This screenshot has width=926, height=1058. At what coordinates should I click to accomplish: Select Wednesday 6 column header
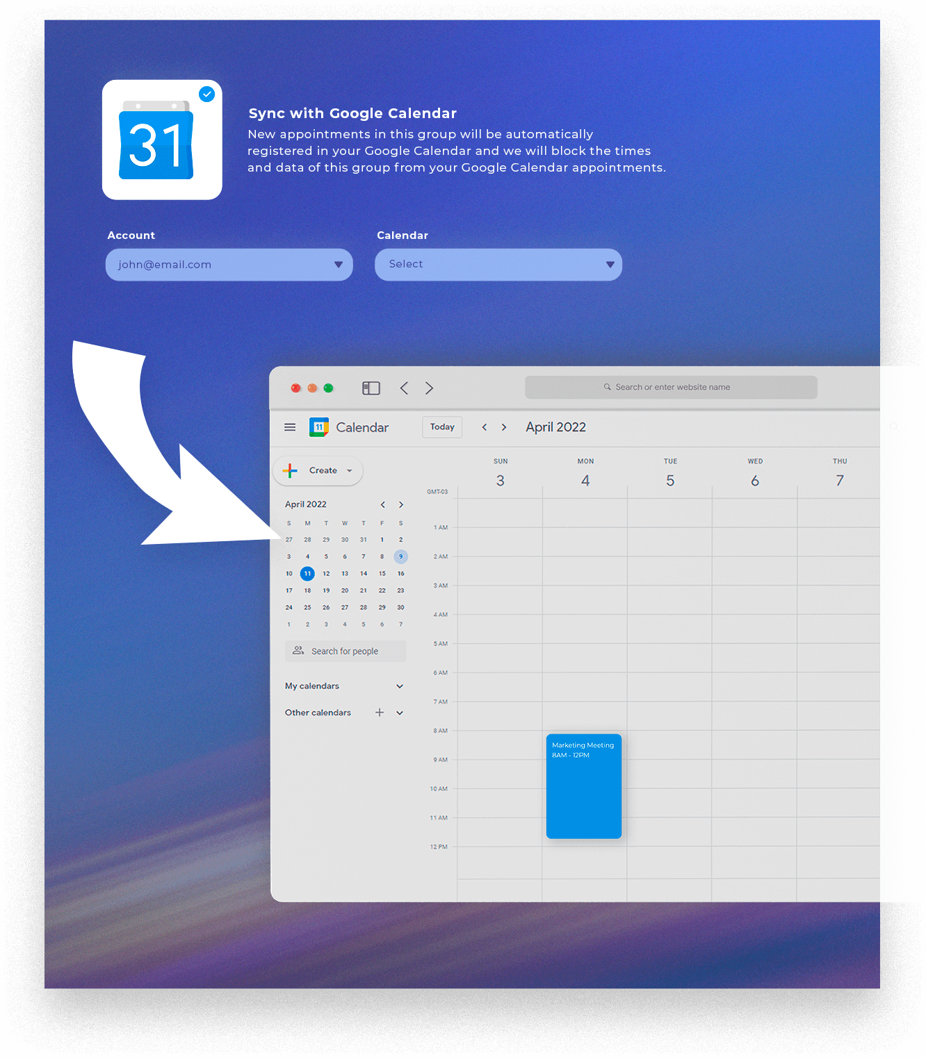coord(755,474)
